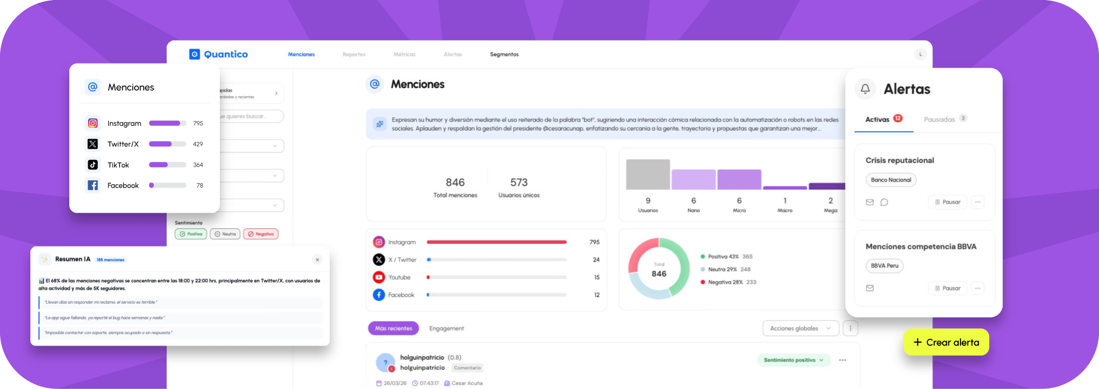1099x389 pixels.
Task: Click the Quantico logo icon
Action: 195,54
